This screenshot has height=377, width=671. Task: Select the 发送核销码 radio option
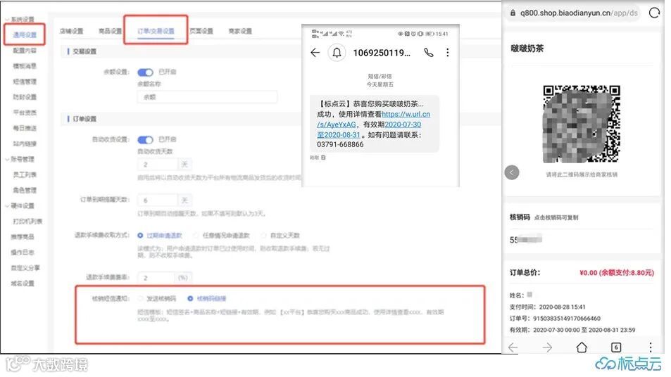click(x=140, y=298)
